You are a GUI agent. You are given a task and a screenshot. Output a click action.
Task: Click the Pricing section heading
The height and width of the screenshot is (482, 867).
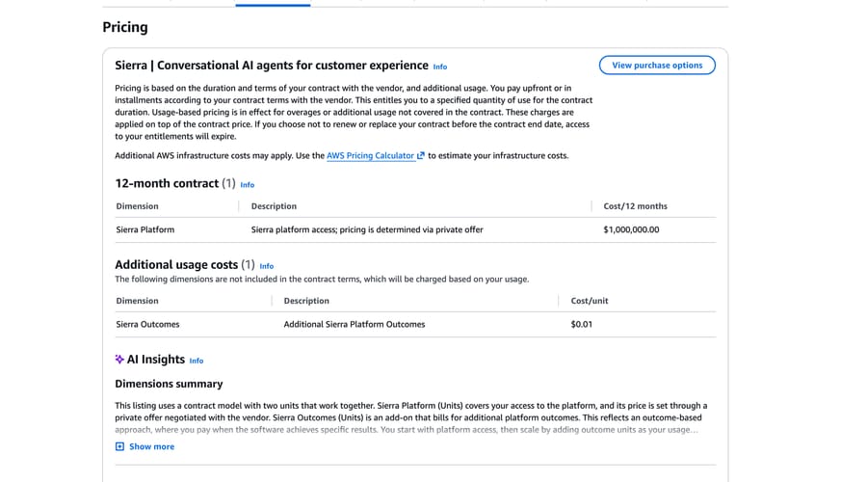(125, 27)
